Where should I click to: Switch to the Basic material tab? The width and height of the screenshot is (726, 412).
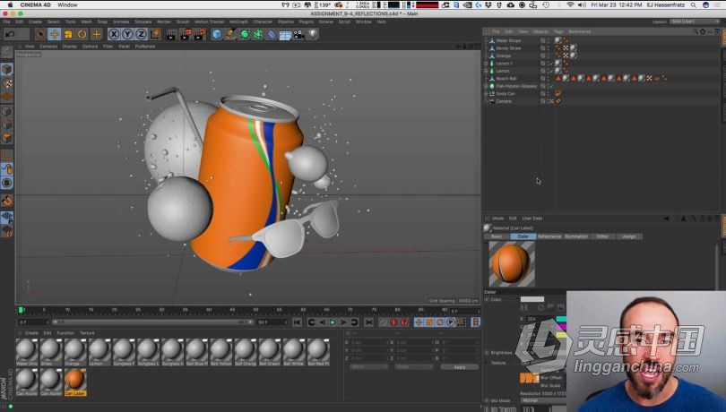click(497, 236)
